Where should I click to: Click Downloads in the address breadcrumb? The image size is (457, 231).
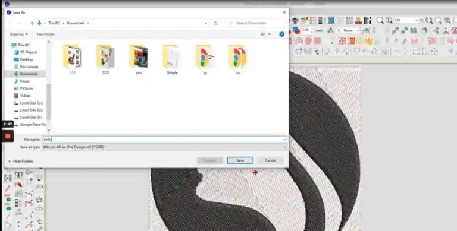76,23
